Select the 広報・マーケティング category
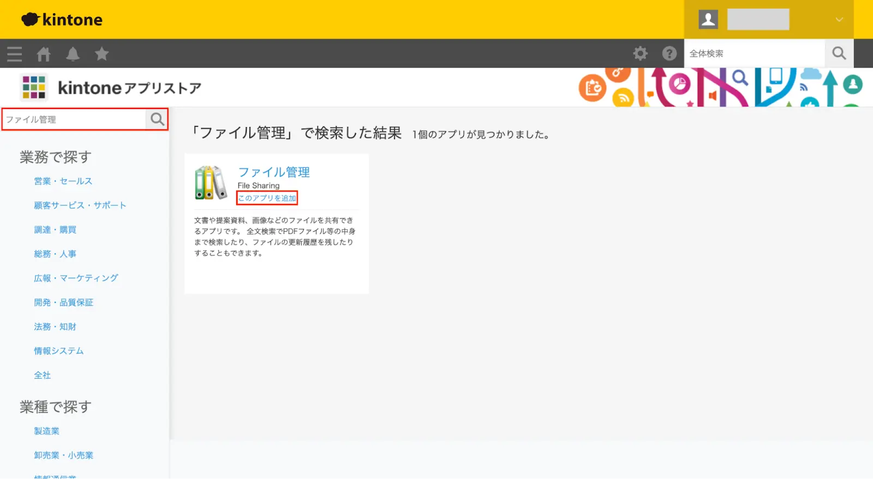This screenshot has width=873, height=479. coord(76,278)
